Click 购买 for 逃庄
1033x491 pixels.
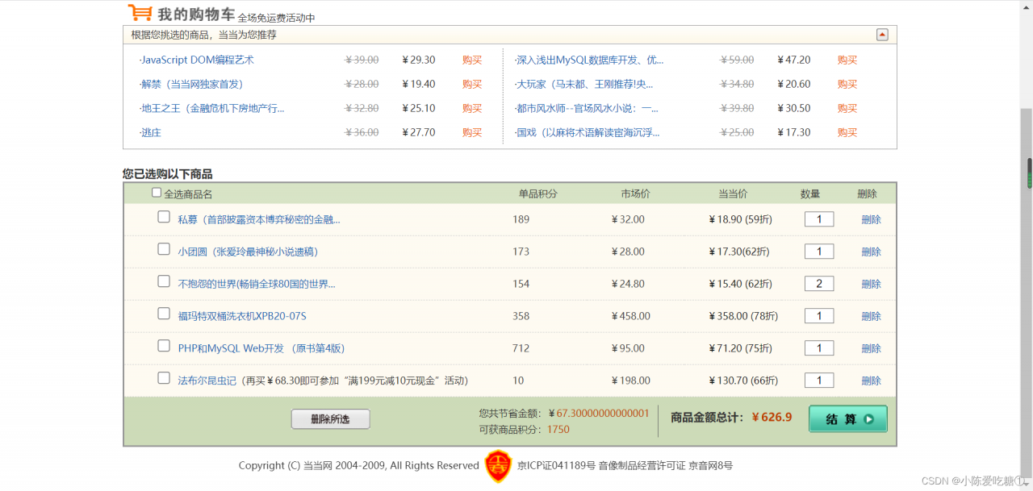coord(472,132)
